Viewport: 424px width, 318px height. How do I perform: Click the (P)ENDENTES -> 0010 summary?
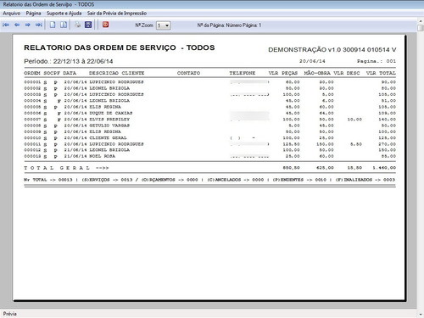pos(299,180)
